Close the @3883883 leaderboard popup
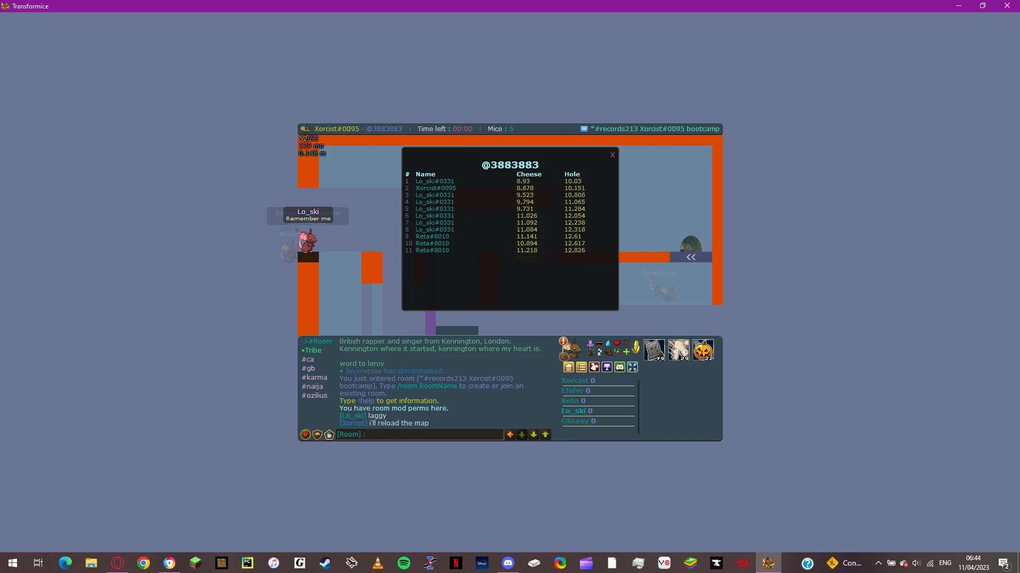The width and height of the screenshot is (1020, 573). point(612,155)
